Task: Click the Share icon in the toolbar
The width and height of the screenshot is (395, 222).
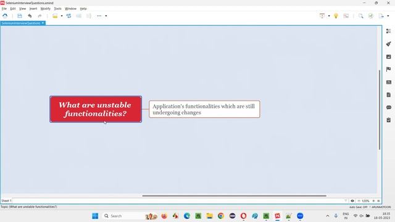Action: coord(371,16)
